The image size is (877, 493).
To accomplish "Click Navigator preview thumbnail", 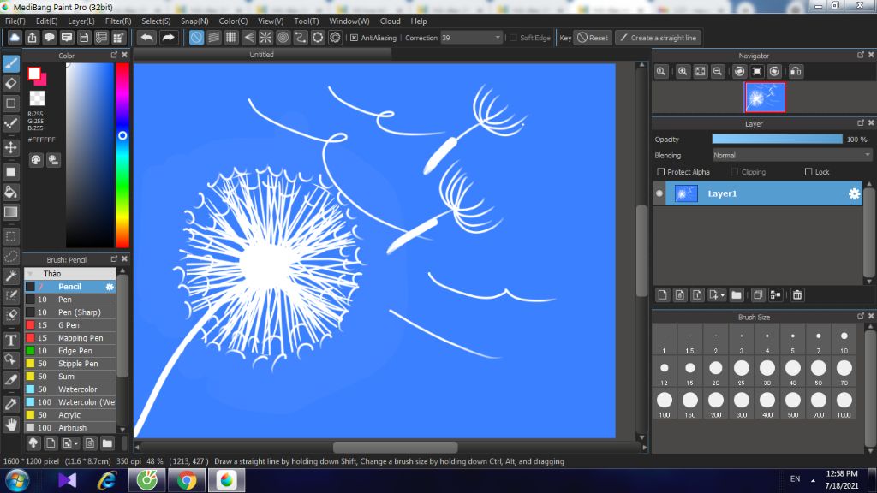I will pos(765,98).
